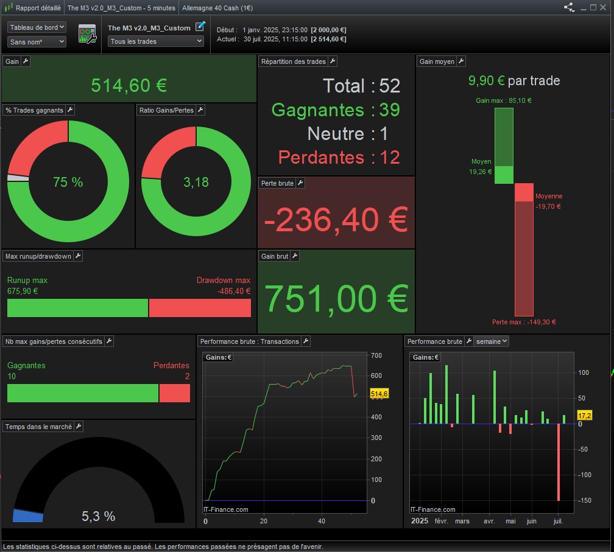Click Perdantes : 12 text
Viewport: 614px width, 552px height.
339,157
